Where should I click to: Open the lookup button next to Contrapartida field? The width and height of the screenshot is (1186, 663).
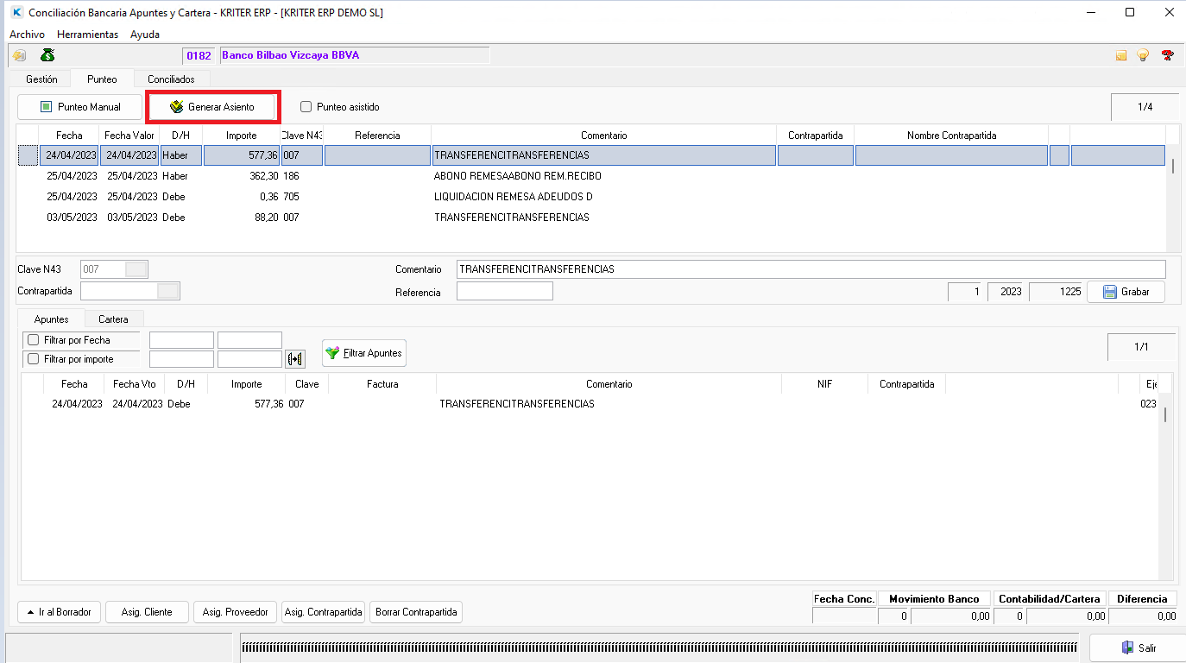pyautogui.click(x=168, y=291)
